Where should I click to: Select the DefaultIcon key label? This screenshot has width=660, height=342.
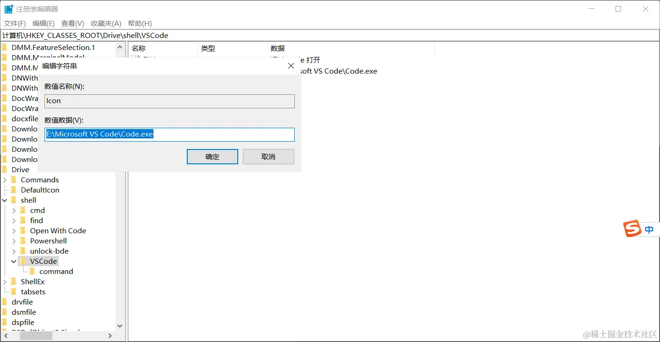tap(40, 190)
